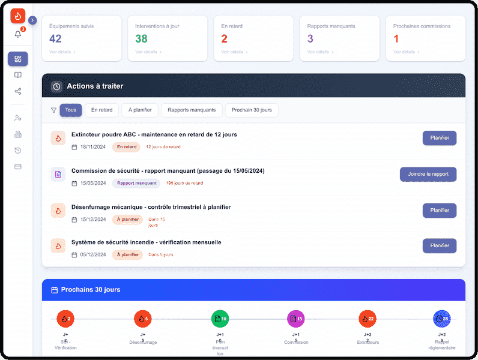Image resolution: width=478 pixels, height=360 pixels.
Task: Click the 198 jours de retard text
Action: pos(184,183)
